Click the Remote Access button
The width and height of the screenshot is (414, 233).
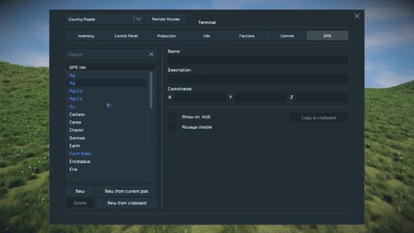(166, 19)
